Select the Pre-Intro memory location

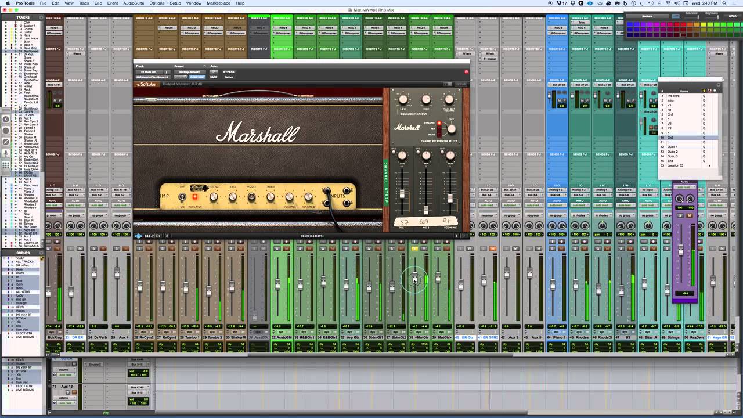tap(689, 96)
